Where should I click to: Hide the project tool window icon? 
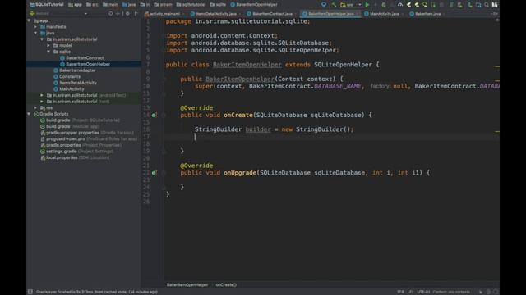click(136, 14)
